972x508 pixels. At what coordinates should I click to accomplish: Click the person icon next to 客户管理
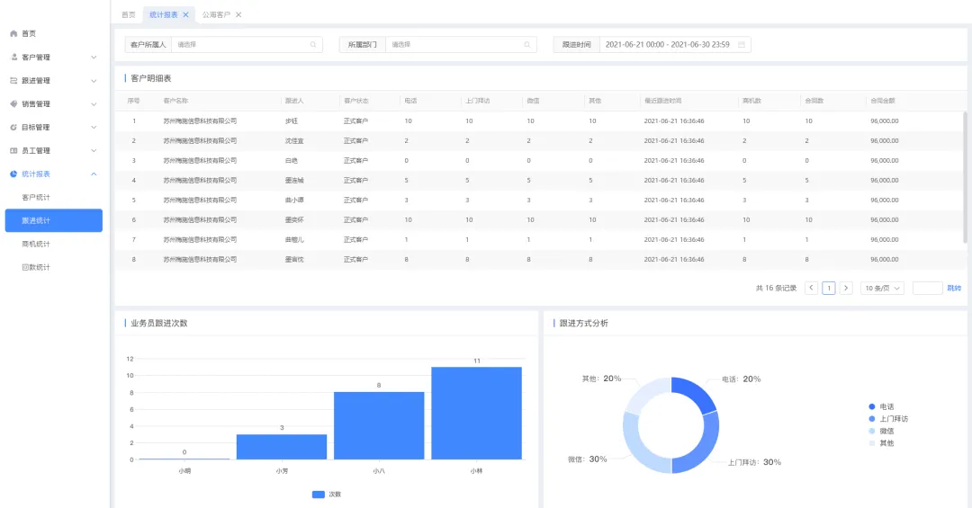[13, 57]
